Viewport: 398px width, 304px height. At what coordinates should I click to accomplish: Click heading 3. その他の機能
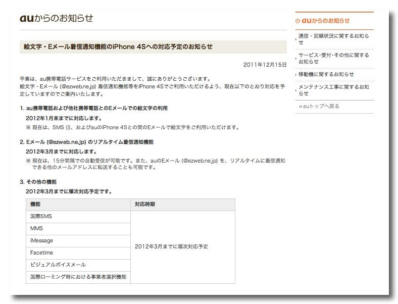pyautogui.click(x=38, y=182)
